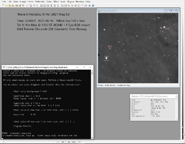Open the Arithmetic menu
The image size is (185, 144).
pos(40,2)
